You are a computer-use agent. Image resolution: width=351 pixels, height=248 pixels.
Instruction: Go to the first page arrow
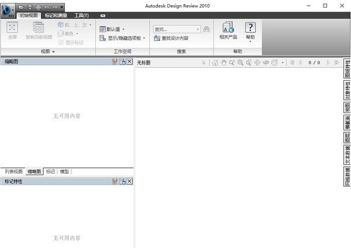pyautogui.click(x=292, y=63)
